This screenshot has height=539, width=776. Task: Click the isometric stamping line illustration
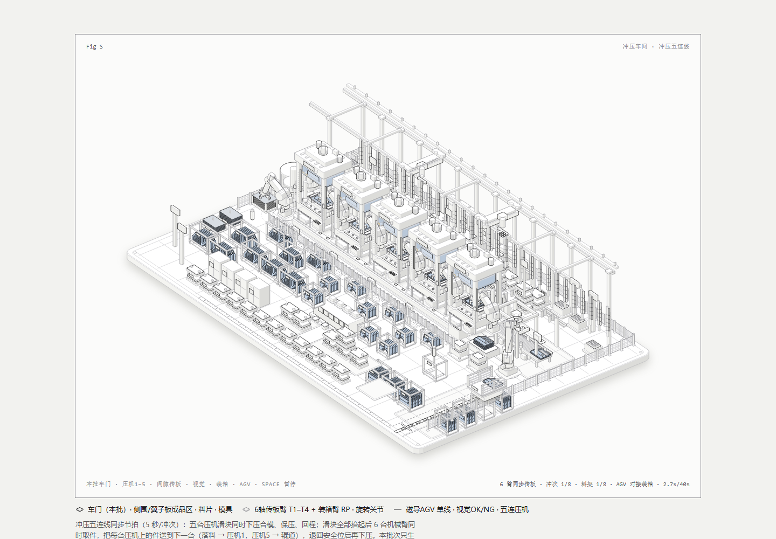click(388, 268)
